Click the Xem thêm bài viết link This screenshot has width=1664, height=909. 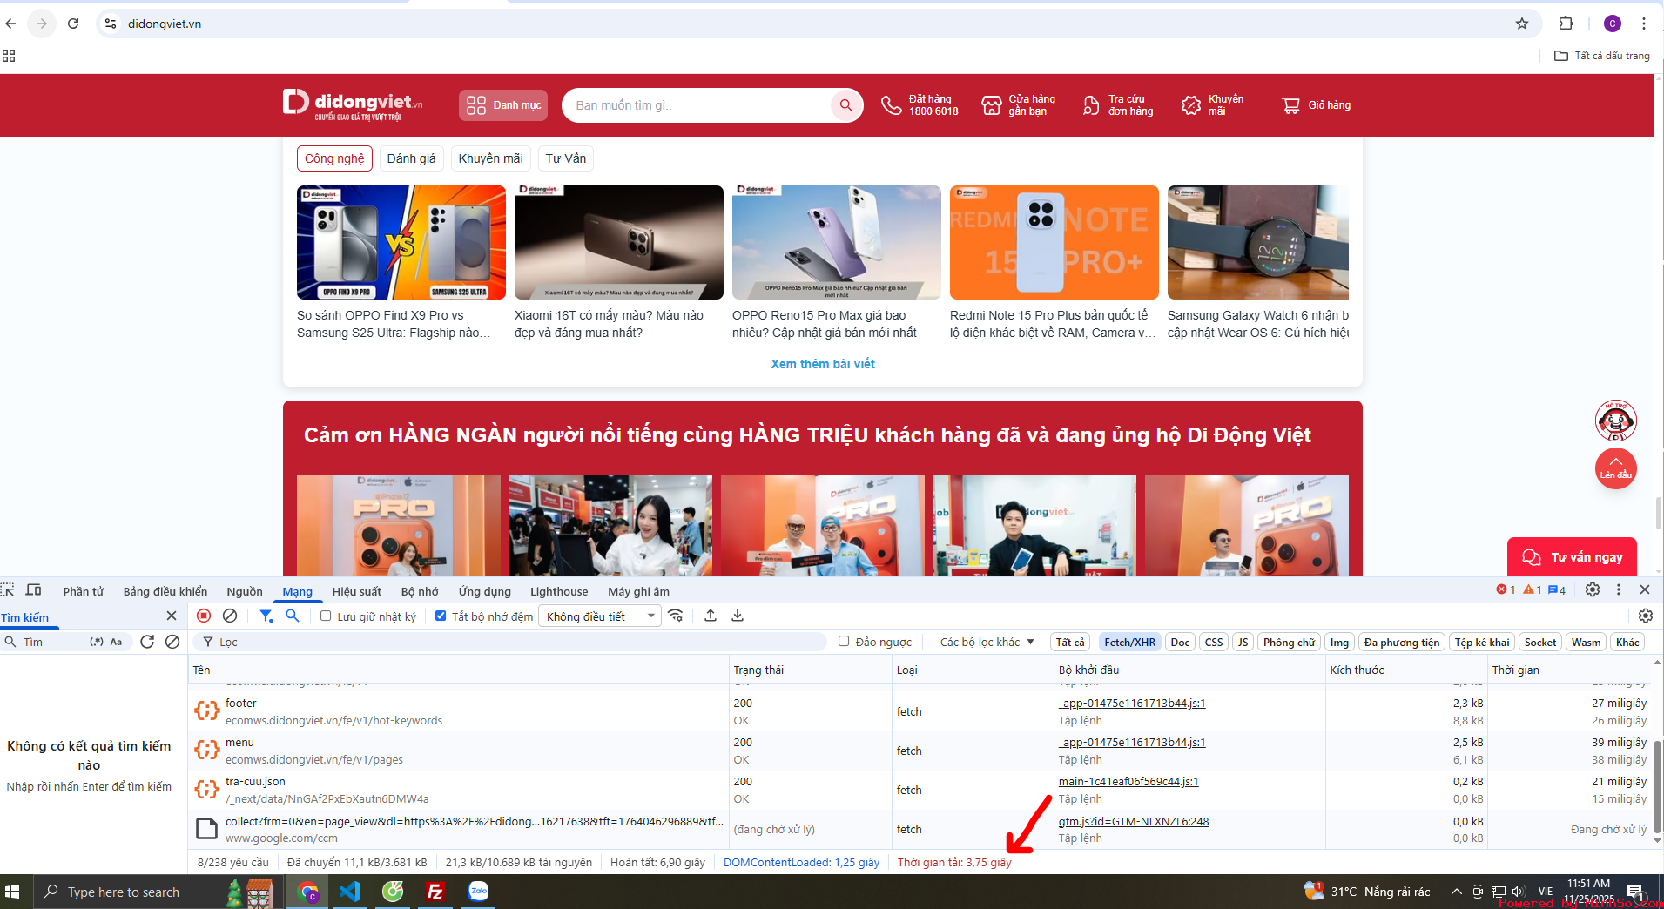(822, 364)
